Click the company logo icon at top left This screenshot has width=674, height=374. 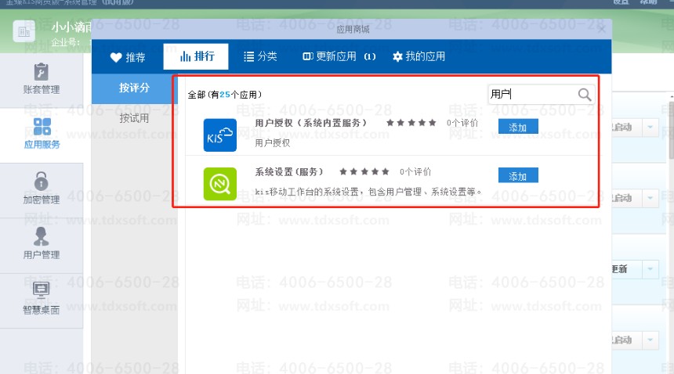[x=24, y=31]
